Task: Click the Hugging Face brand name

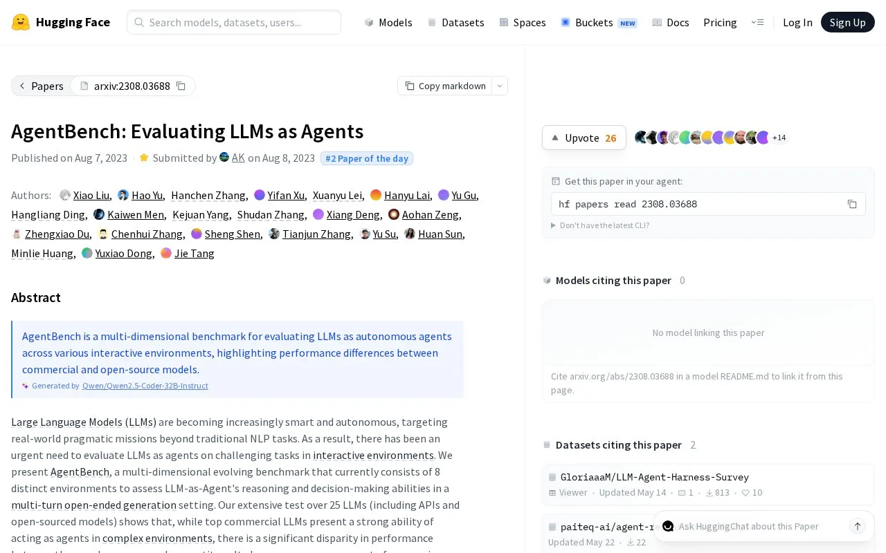Action: (x=73, y=22)
